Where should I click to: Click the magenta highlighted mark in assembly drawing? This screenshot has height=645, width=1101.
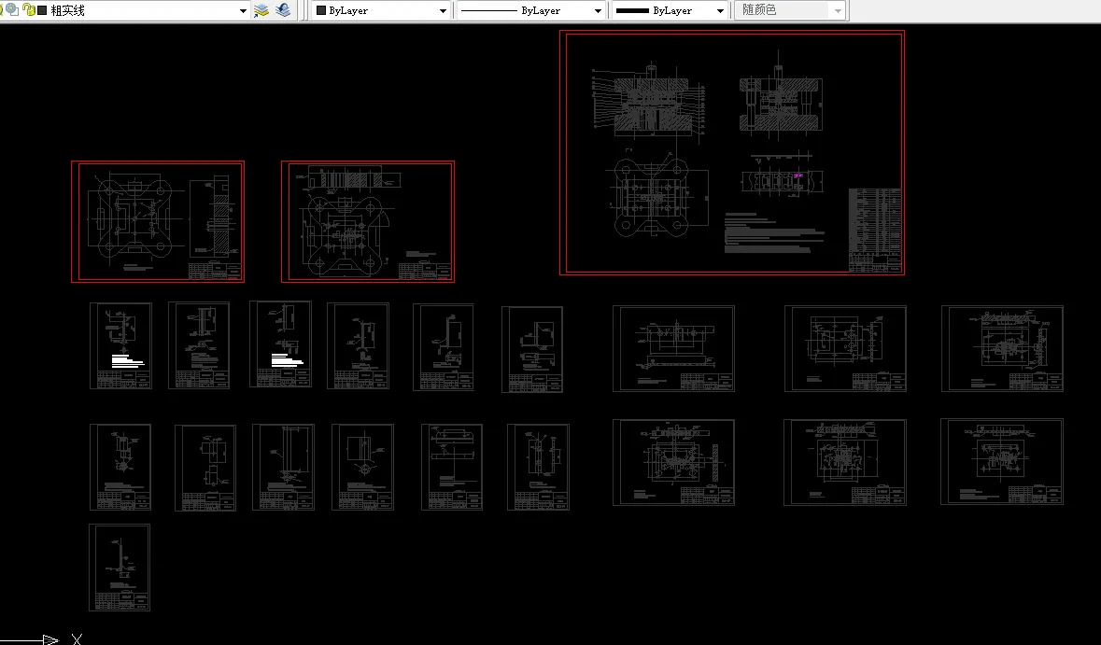798,175
